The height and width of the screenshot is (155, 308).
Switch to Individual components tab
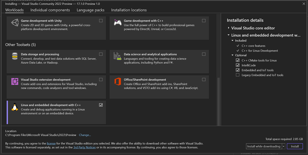(x=50, y=10)
